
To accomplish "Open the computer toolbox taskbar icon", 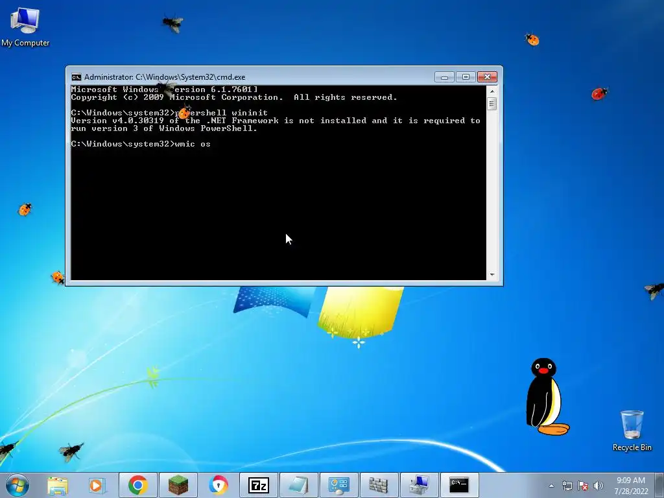I will pos(419,485).
